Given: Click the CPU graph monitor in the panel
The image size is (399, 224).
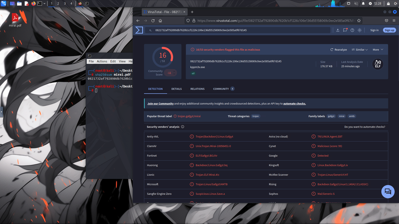Looking at the screenshot, I should (330, 3).
